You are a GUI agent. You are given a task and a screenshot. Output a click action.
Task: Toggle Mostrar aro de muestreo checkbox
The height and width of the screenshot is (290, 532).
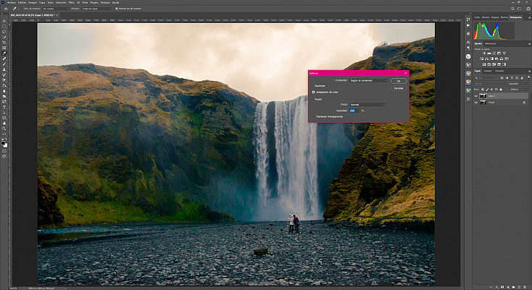point(117,9)
